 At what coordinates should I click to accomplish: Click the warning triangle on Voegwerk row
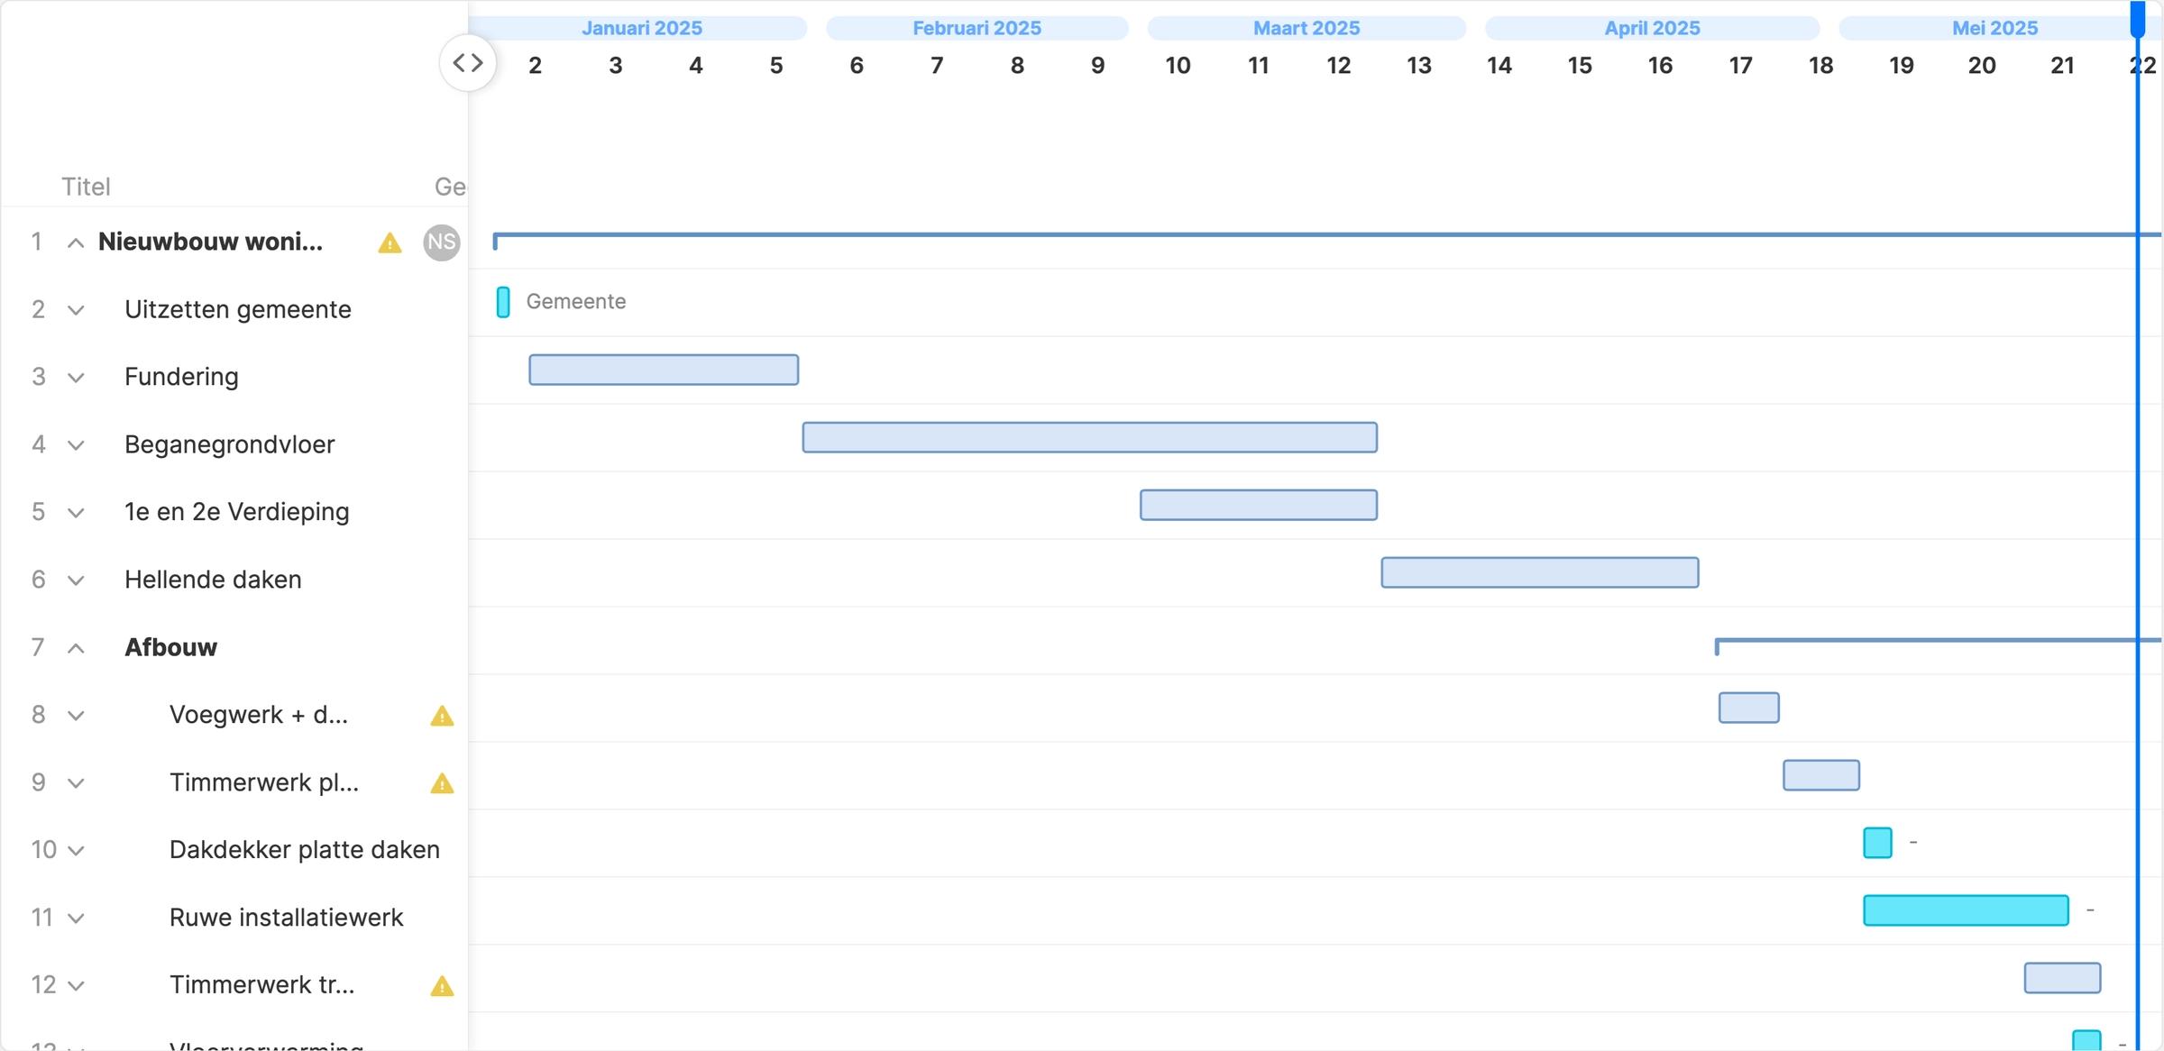click(x=442, y=716)
